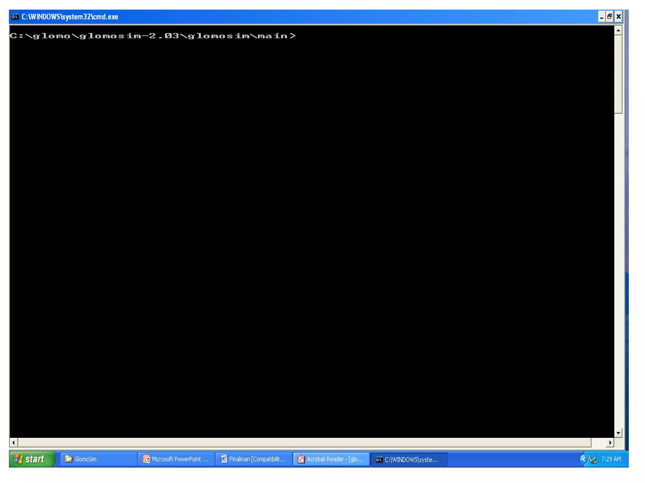
Task: Click the vertical scrollbar down arrow
Action: (x=618, y=433)
